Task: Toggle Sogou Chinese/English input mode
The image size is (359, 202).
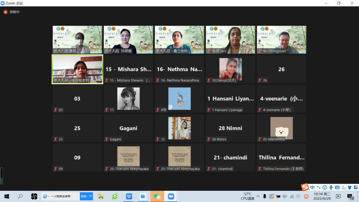Action: 312,187
